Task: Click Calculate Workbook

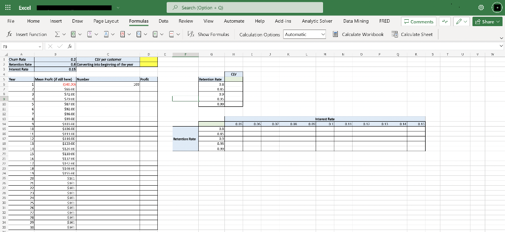Action: tap(358, 34)
